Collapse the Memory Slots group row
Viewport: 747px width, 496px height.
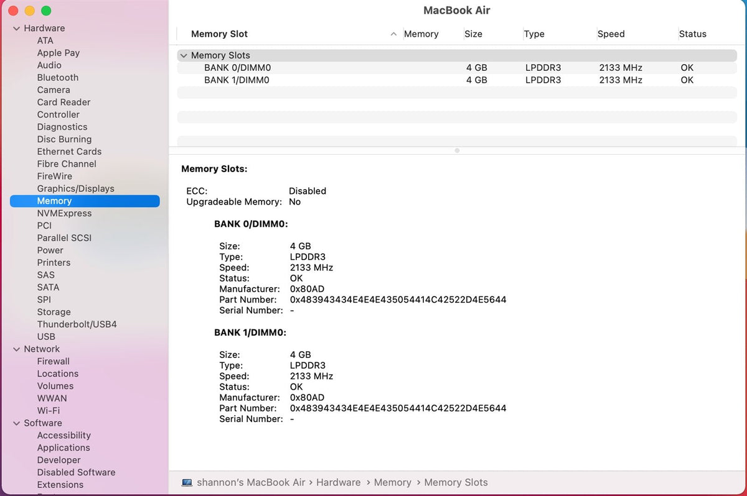click(183, 55)
